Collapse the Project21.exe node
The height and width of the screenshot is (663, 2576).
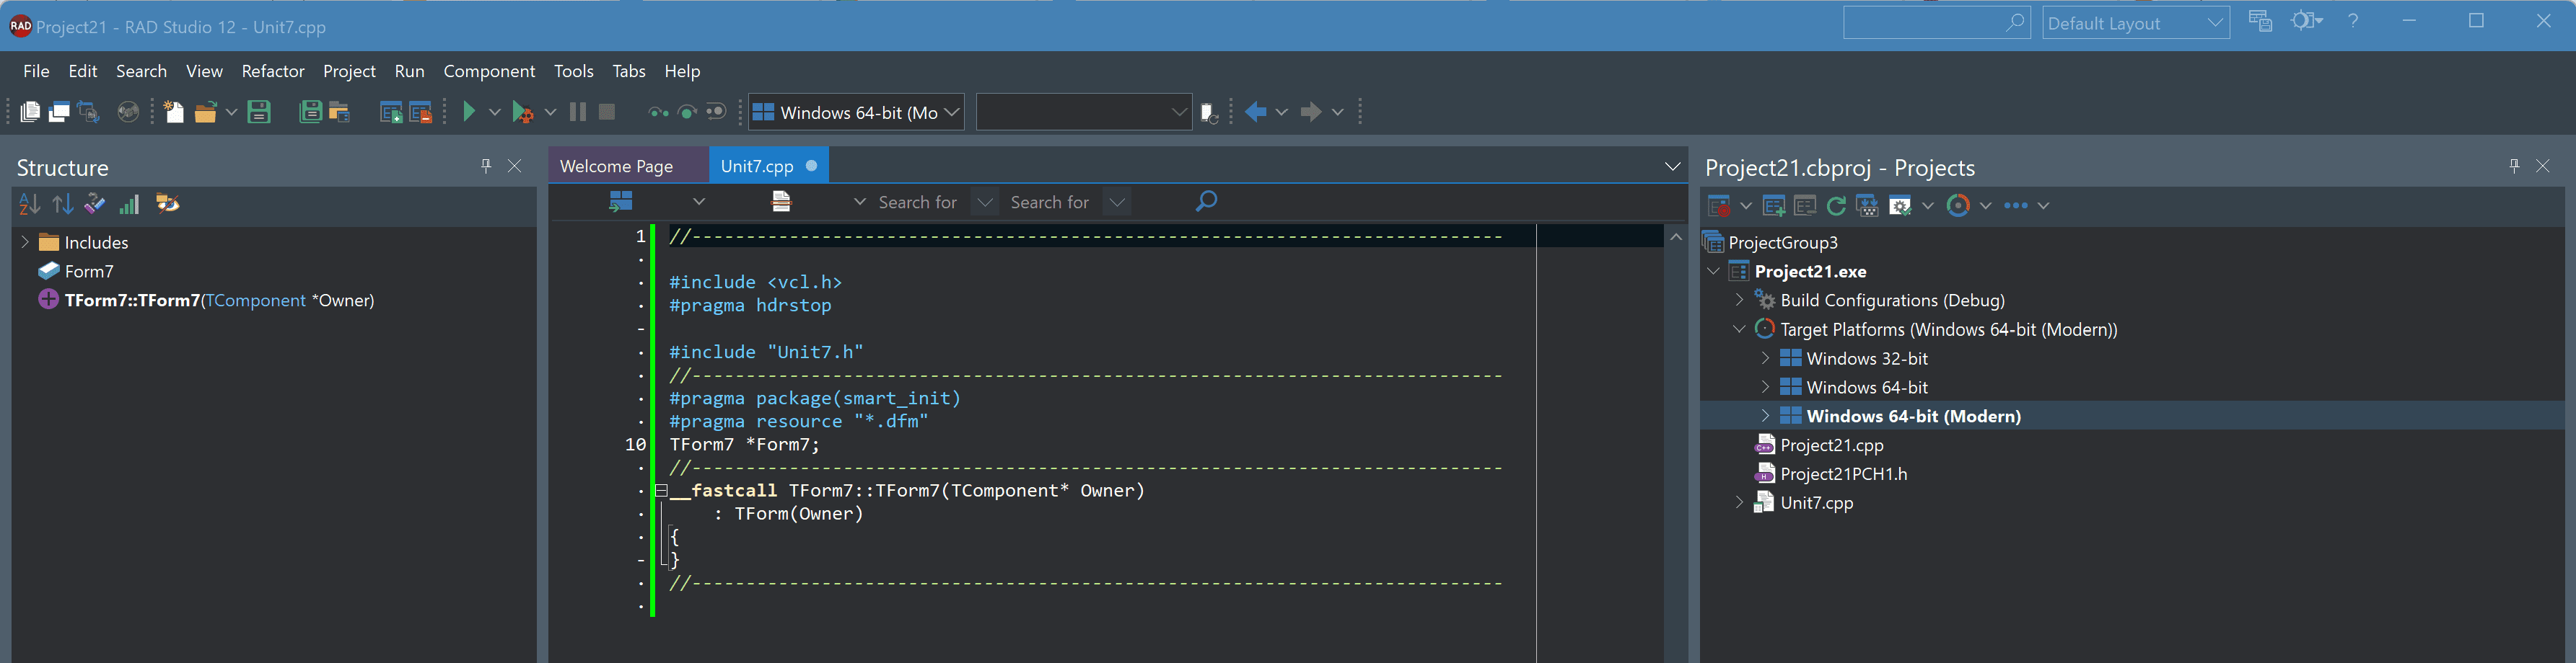tap(1713, 270)
